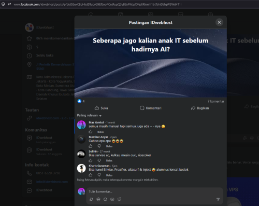259x206 pixels.
Task: Click the Selalu buka hours text
Action: 45,56
